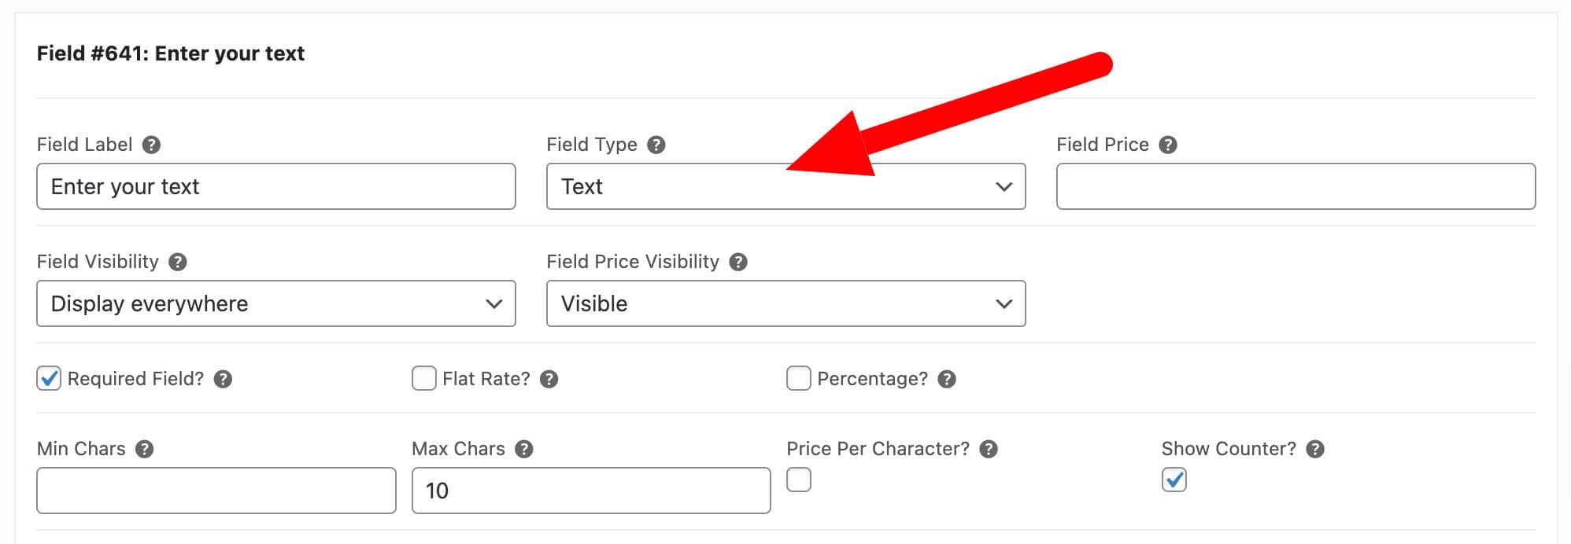Click the Max Chars input containing 10
Viewport: 1571px width, 544px height.
point(590,490)
